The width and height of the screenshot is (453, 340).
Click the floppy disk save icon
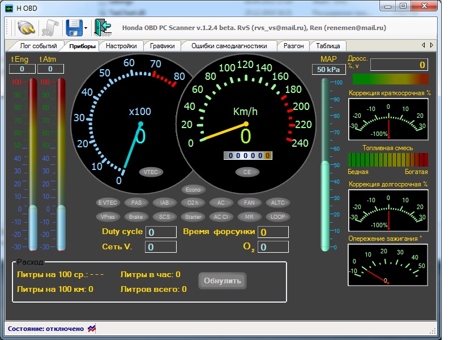coord(74,28)
